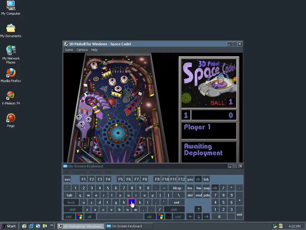
Task: Hit the main ent key
Action: (x=177, y=202)
